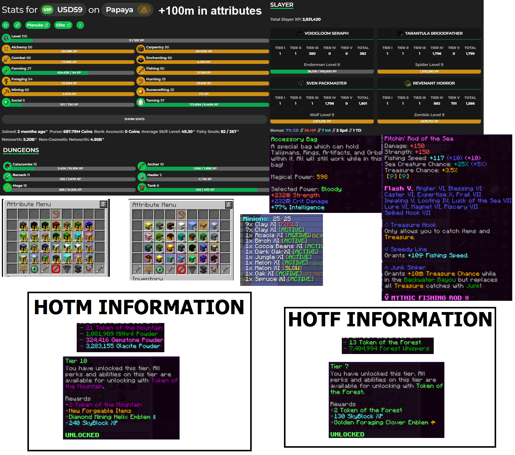The image size is (515, 455).
Task: Click the Taming skill egg icon
Action: pos(141,102)
